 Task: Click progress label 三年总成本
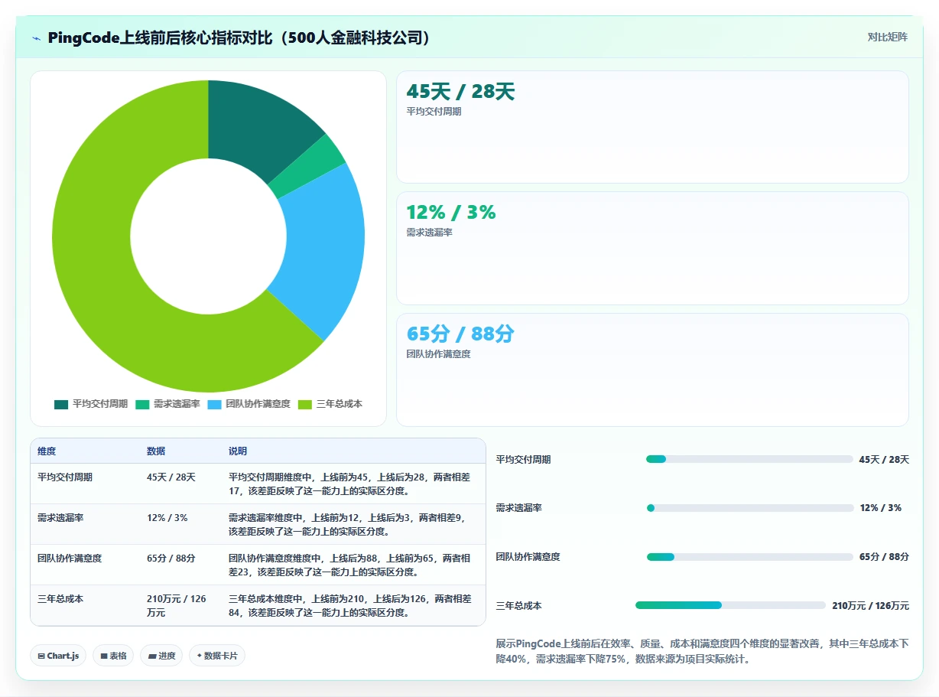pyautogui.click(x=518, y=606)
